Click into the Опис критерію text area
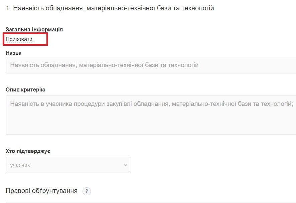 [x=150, y=115]
